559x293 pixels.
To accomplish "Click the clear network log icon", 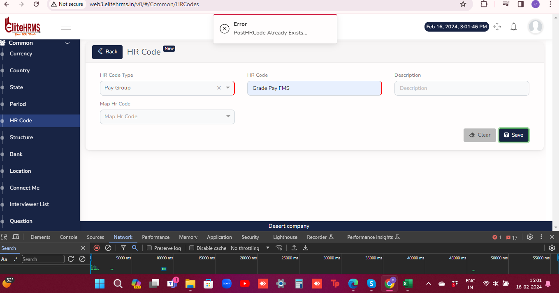I will pyautogui.click(x=108, y=248).
